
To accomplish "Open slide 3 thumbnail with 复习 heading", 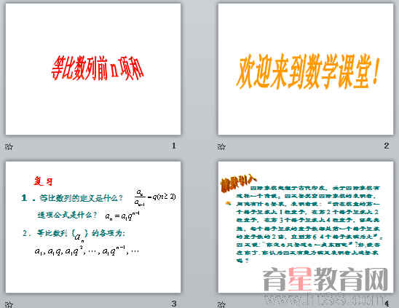I will [x=93, y=226].
